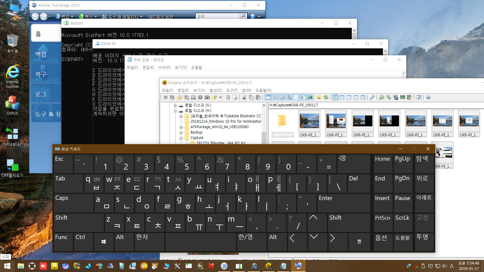The height and width of the screenshot is (272, 484).
Task: Open 파일(F) menu in Imagine browser
Action: click(167, 90)
